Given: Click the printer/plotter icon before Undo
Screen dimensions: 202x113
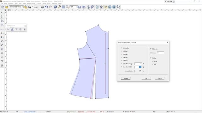Looking at the screenshot, I should (x=42, y=7).
